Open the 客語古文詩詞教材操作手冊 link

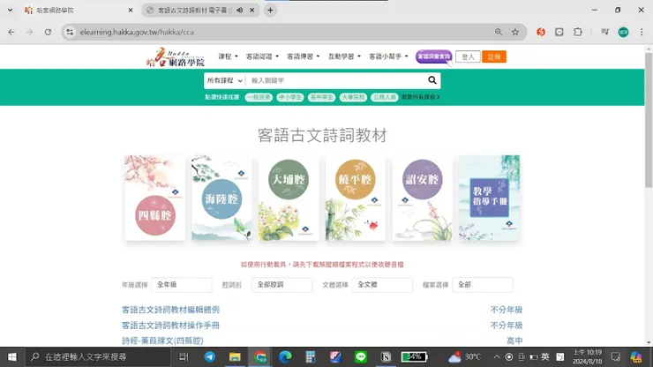[170, 325]
